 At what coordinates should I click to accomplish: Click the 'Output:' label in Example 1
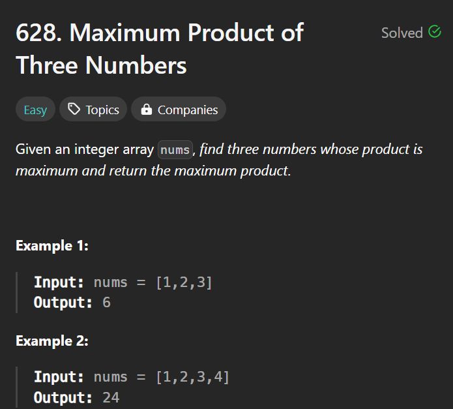(x=63, y=303)
